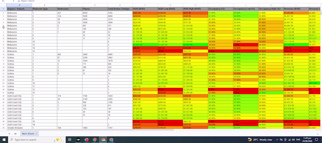Click the active highlighted Chrome taskbar icon

(103, 140)
